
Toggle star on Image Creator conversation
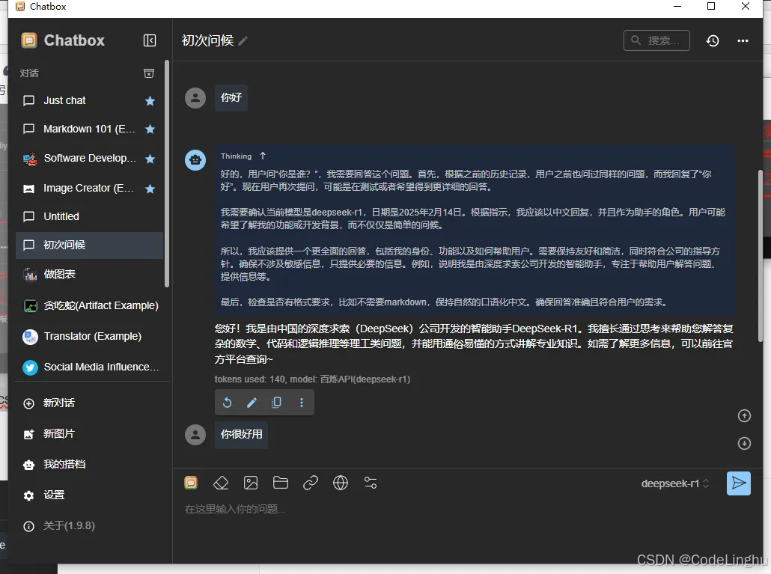click(x=150, y=189)
